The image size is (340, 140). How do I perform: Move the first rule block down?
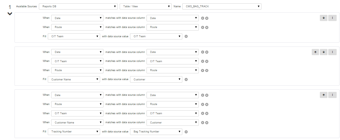click(x=324, y=18)
